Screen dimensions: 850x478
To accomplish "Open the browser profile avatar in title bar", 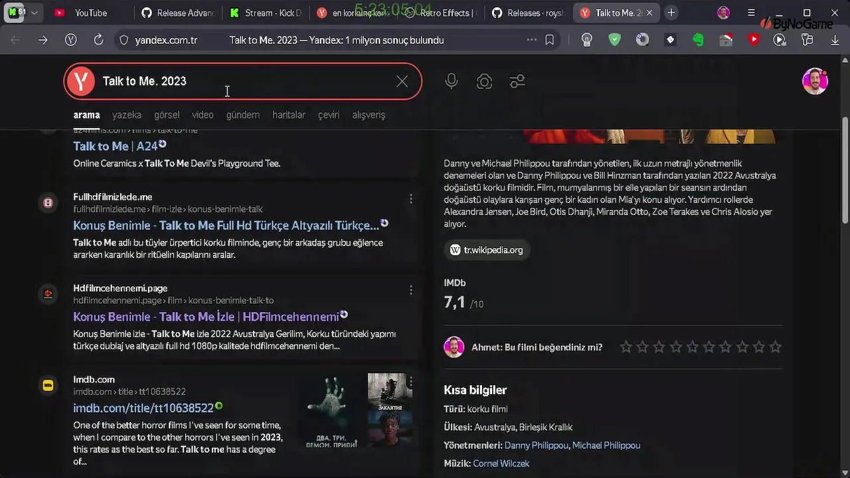I will (724, 13).
